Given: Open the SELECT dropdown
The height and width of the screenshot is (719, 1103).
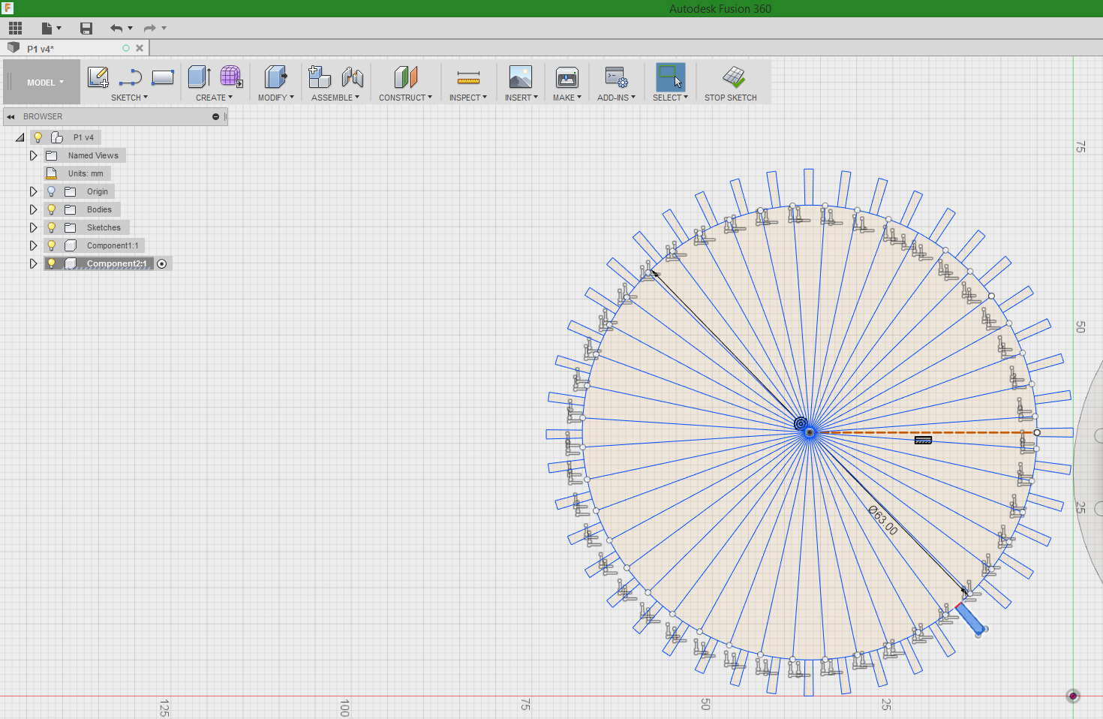Looking at the screenshot, I should point(670,98).
